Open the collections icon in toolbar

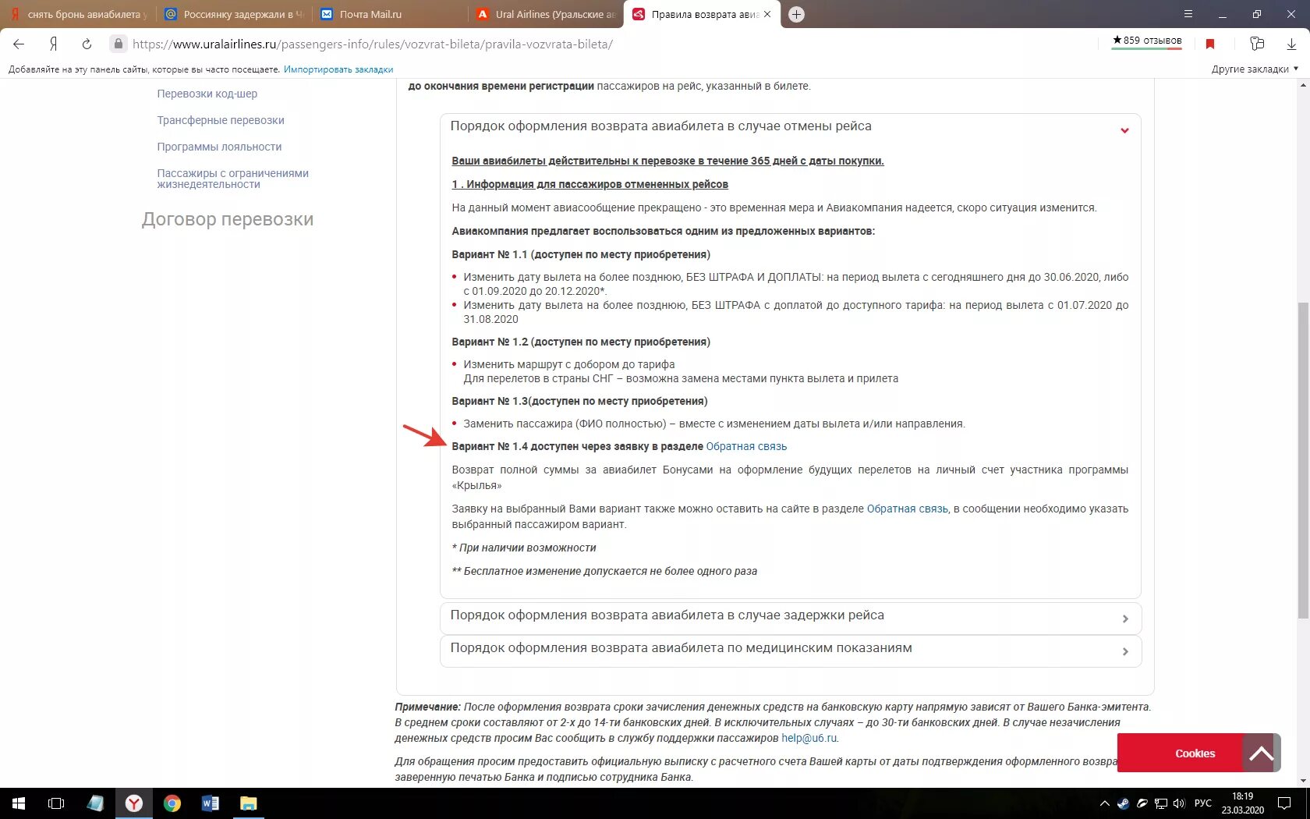pyautogui.click(x=1256, y=44)
